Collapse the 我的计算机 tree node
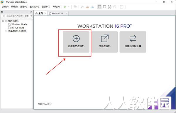Viewport: 176px width, 113px height. pyautogui.click(x=3, y=21)
